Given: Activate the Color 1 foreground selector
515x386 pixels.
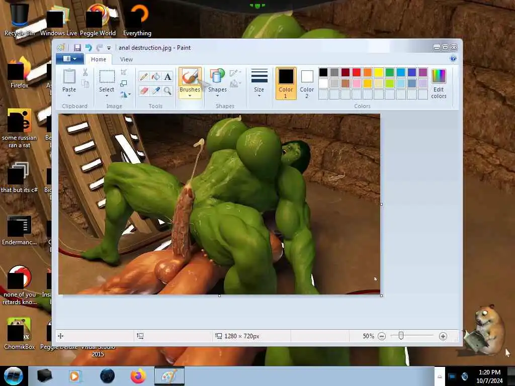Looking at the screenshot, I should (x=286, y=83).
